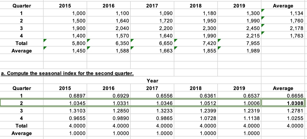Select the highlighted 1.0308 seasonal index cell
The height and width of the screenshot is (139, 307).
point(283,103)
